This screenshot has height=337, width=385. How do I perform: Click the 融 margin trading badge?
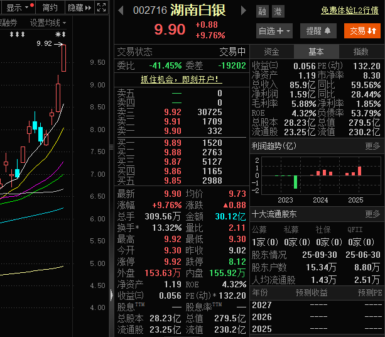tap(262, 11)
